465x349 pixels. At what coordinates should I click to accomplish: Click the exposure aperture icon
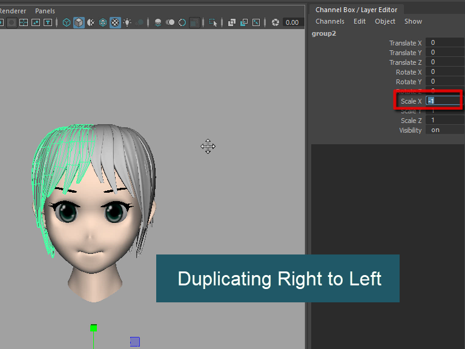click(275, 22)
